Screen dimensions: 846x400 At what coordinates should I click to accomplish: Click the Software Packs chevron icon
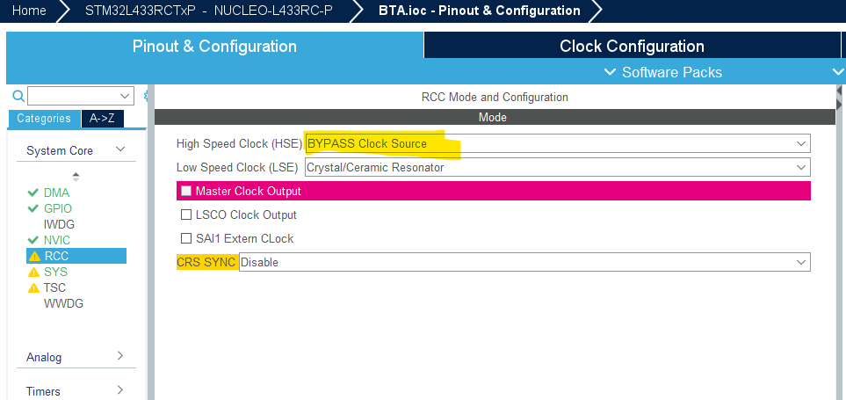coord(611,72)
